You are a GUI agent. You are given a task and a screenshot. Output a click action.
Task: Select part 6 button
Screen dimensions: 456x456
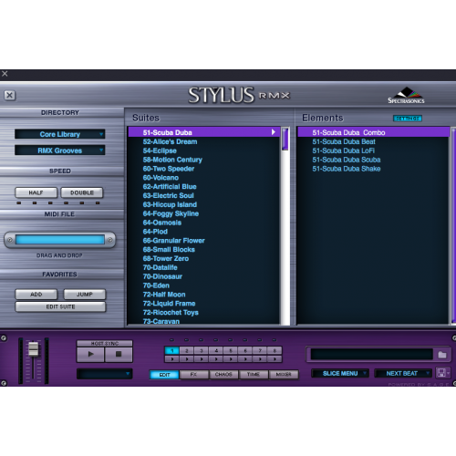click(x=245, y=350)
